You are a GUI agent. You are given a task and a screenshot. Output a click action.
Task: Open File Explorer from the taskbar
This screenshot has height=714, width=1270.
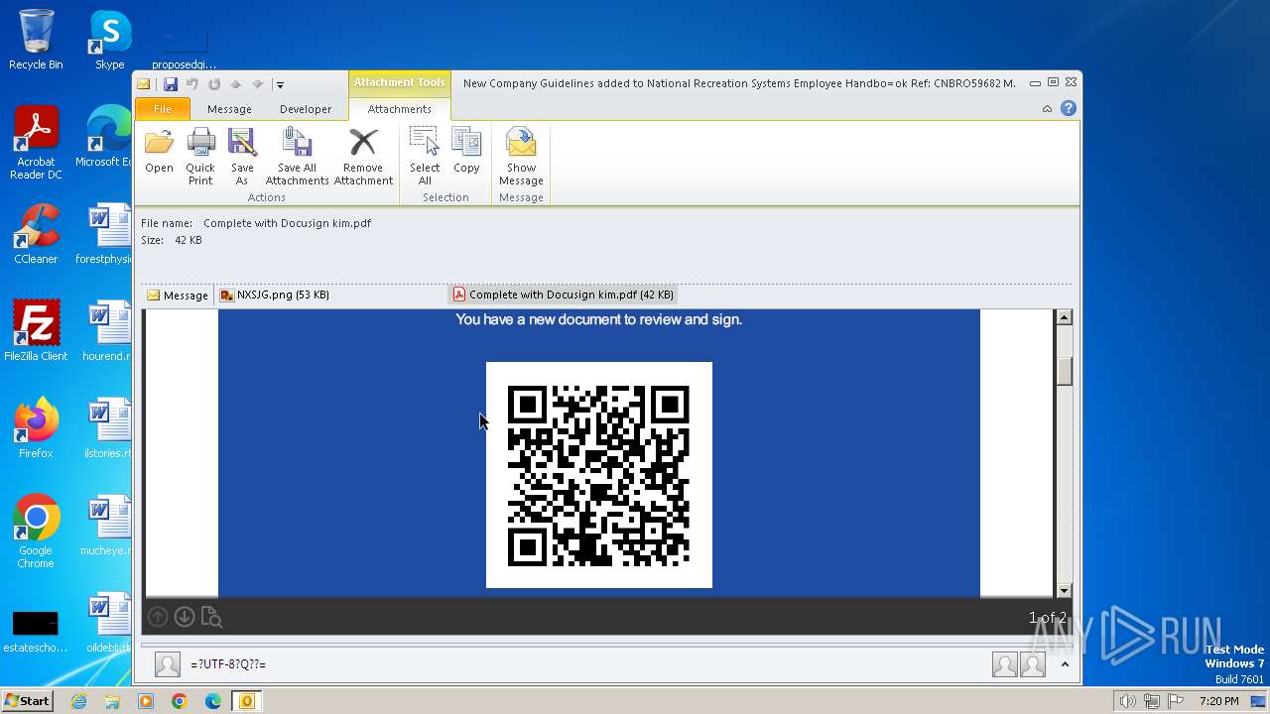(x=112, y=701)
